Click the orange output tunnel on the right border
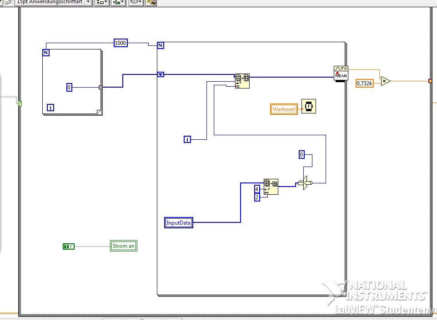 click(x=430, y=81)
